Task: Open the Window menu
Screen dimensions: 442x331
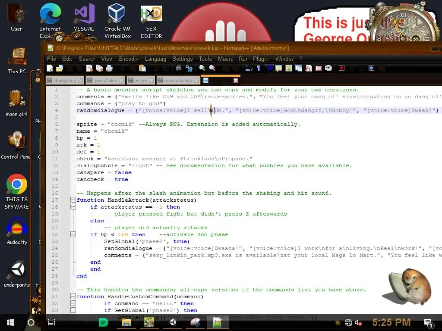Action: click(x=284, y=59)
